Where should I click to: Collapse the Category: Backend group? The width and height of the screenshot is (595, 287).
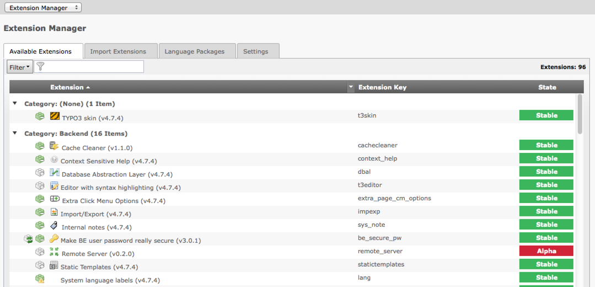[x=15, y=133]
